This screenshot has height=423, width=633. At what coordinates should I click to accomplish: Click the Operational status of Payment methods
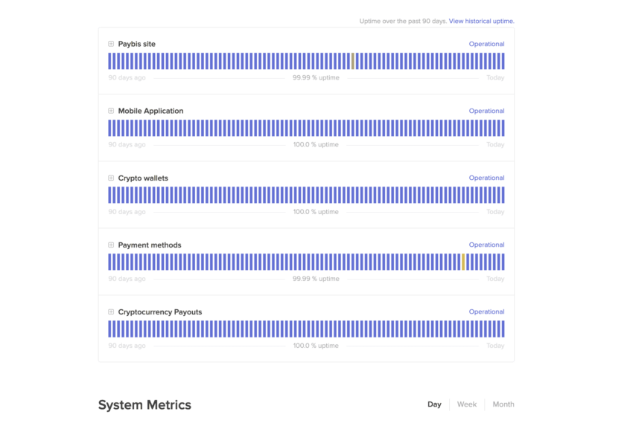coord(486,245)
